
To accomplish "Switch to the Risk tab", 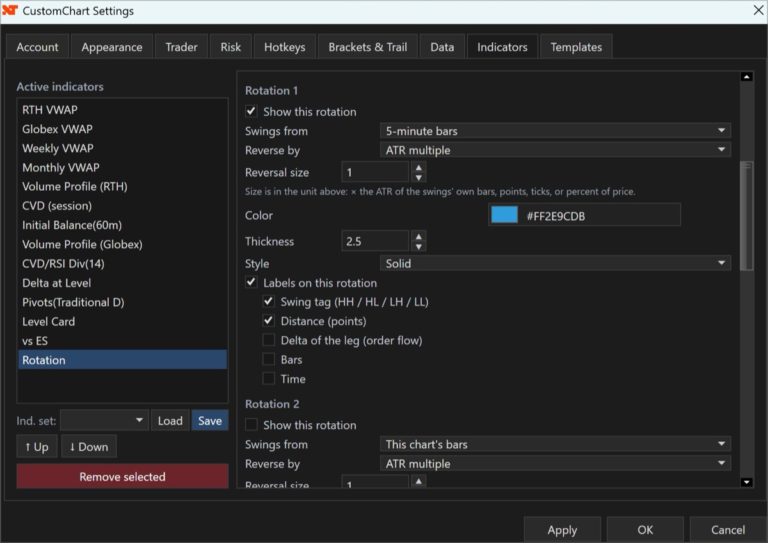I will coord(231,47).
